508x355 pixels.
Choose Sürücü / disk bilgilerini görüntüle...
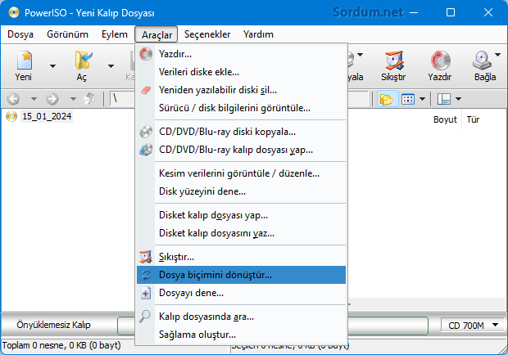(x=241, y=108)
